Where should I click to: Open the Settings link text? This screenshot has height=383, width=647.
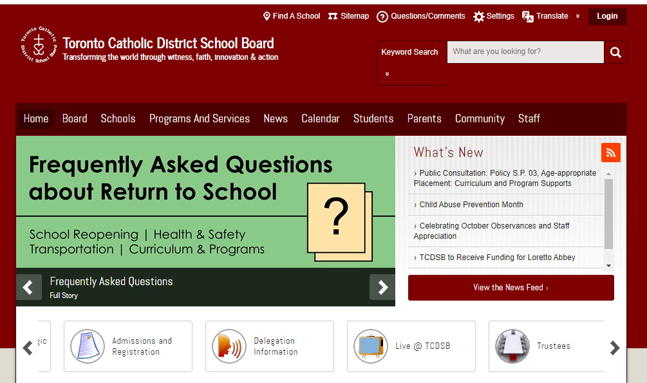[500, 16]
